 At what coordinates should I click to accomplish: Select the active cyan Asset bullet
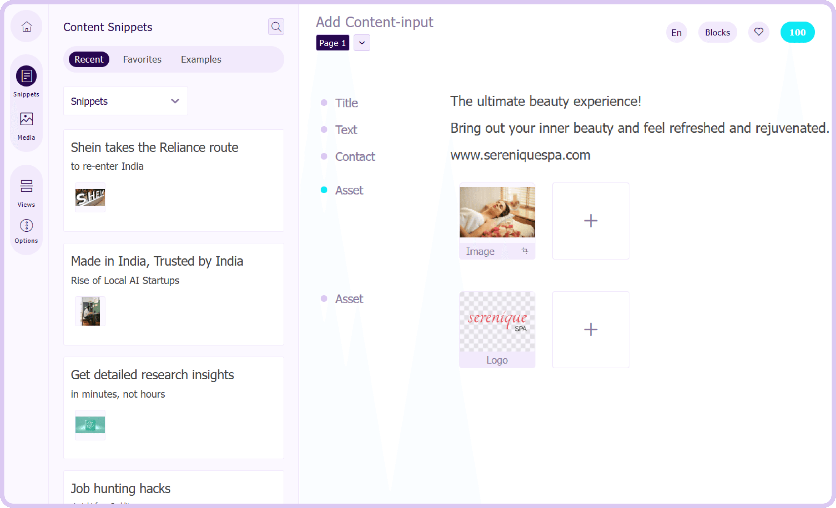tap(324, 190)
